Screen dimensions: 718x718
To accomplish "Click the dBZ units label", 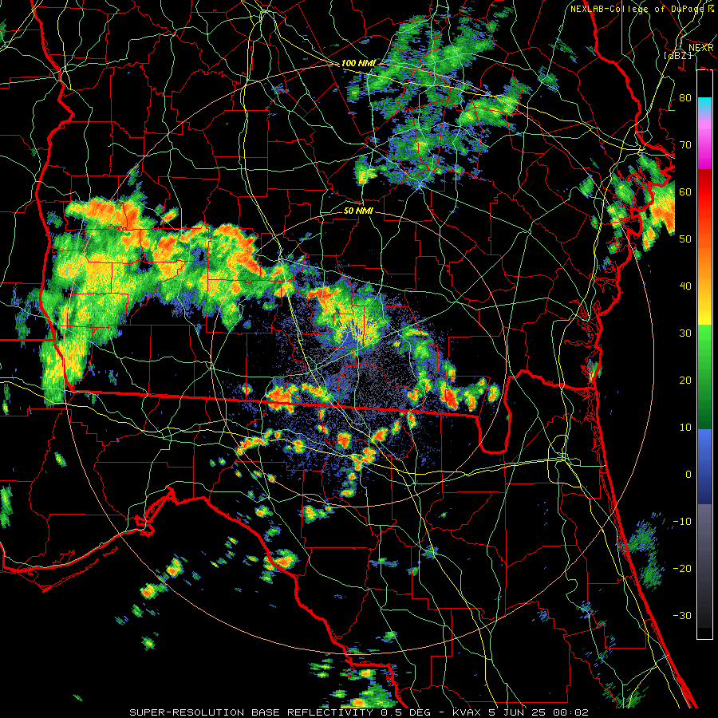I will [x=677, y=55].
